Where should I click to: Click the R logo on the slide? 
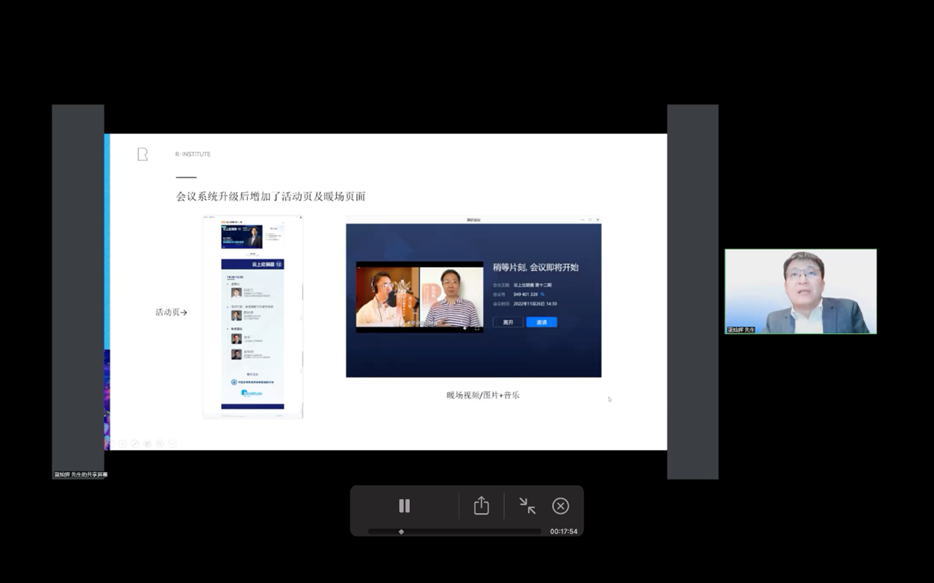coord(143,154)
